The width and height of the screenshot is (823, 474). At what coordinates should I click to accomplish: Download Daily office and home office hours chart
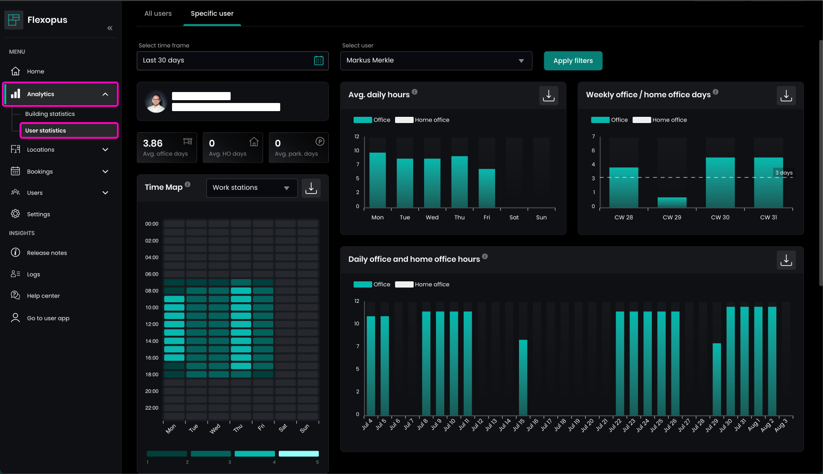click(x=786, y=260)
